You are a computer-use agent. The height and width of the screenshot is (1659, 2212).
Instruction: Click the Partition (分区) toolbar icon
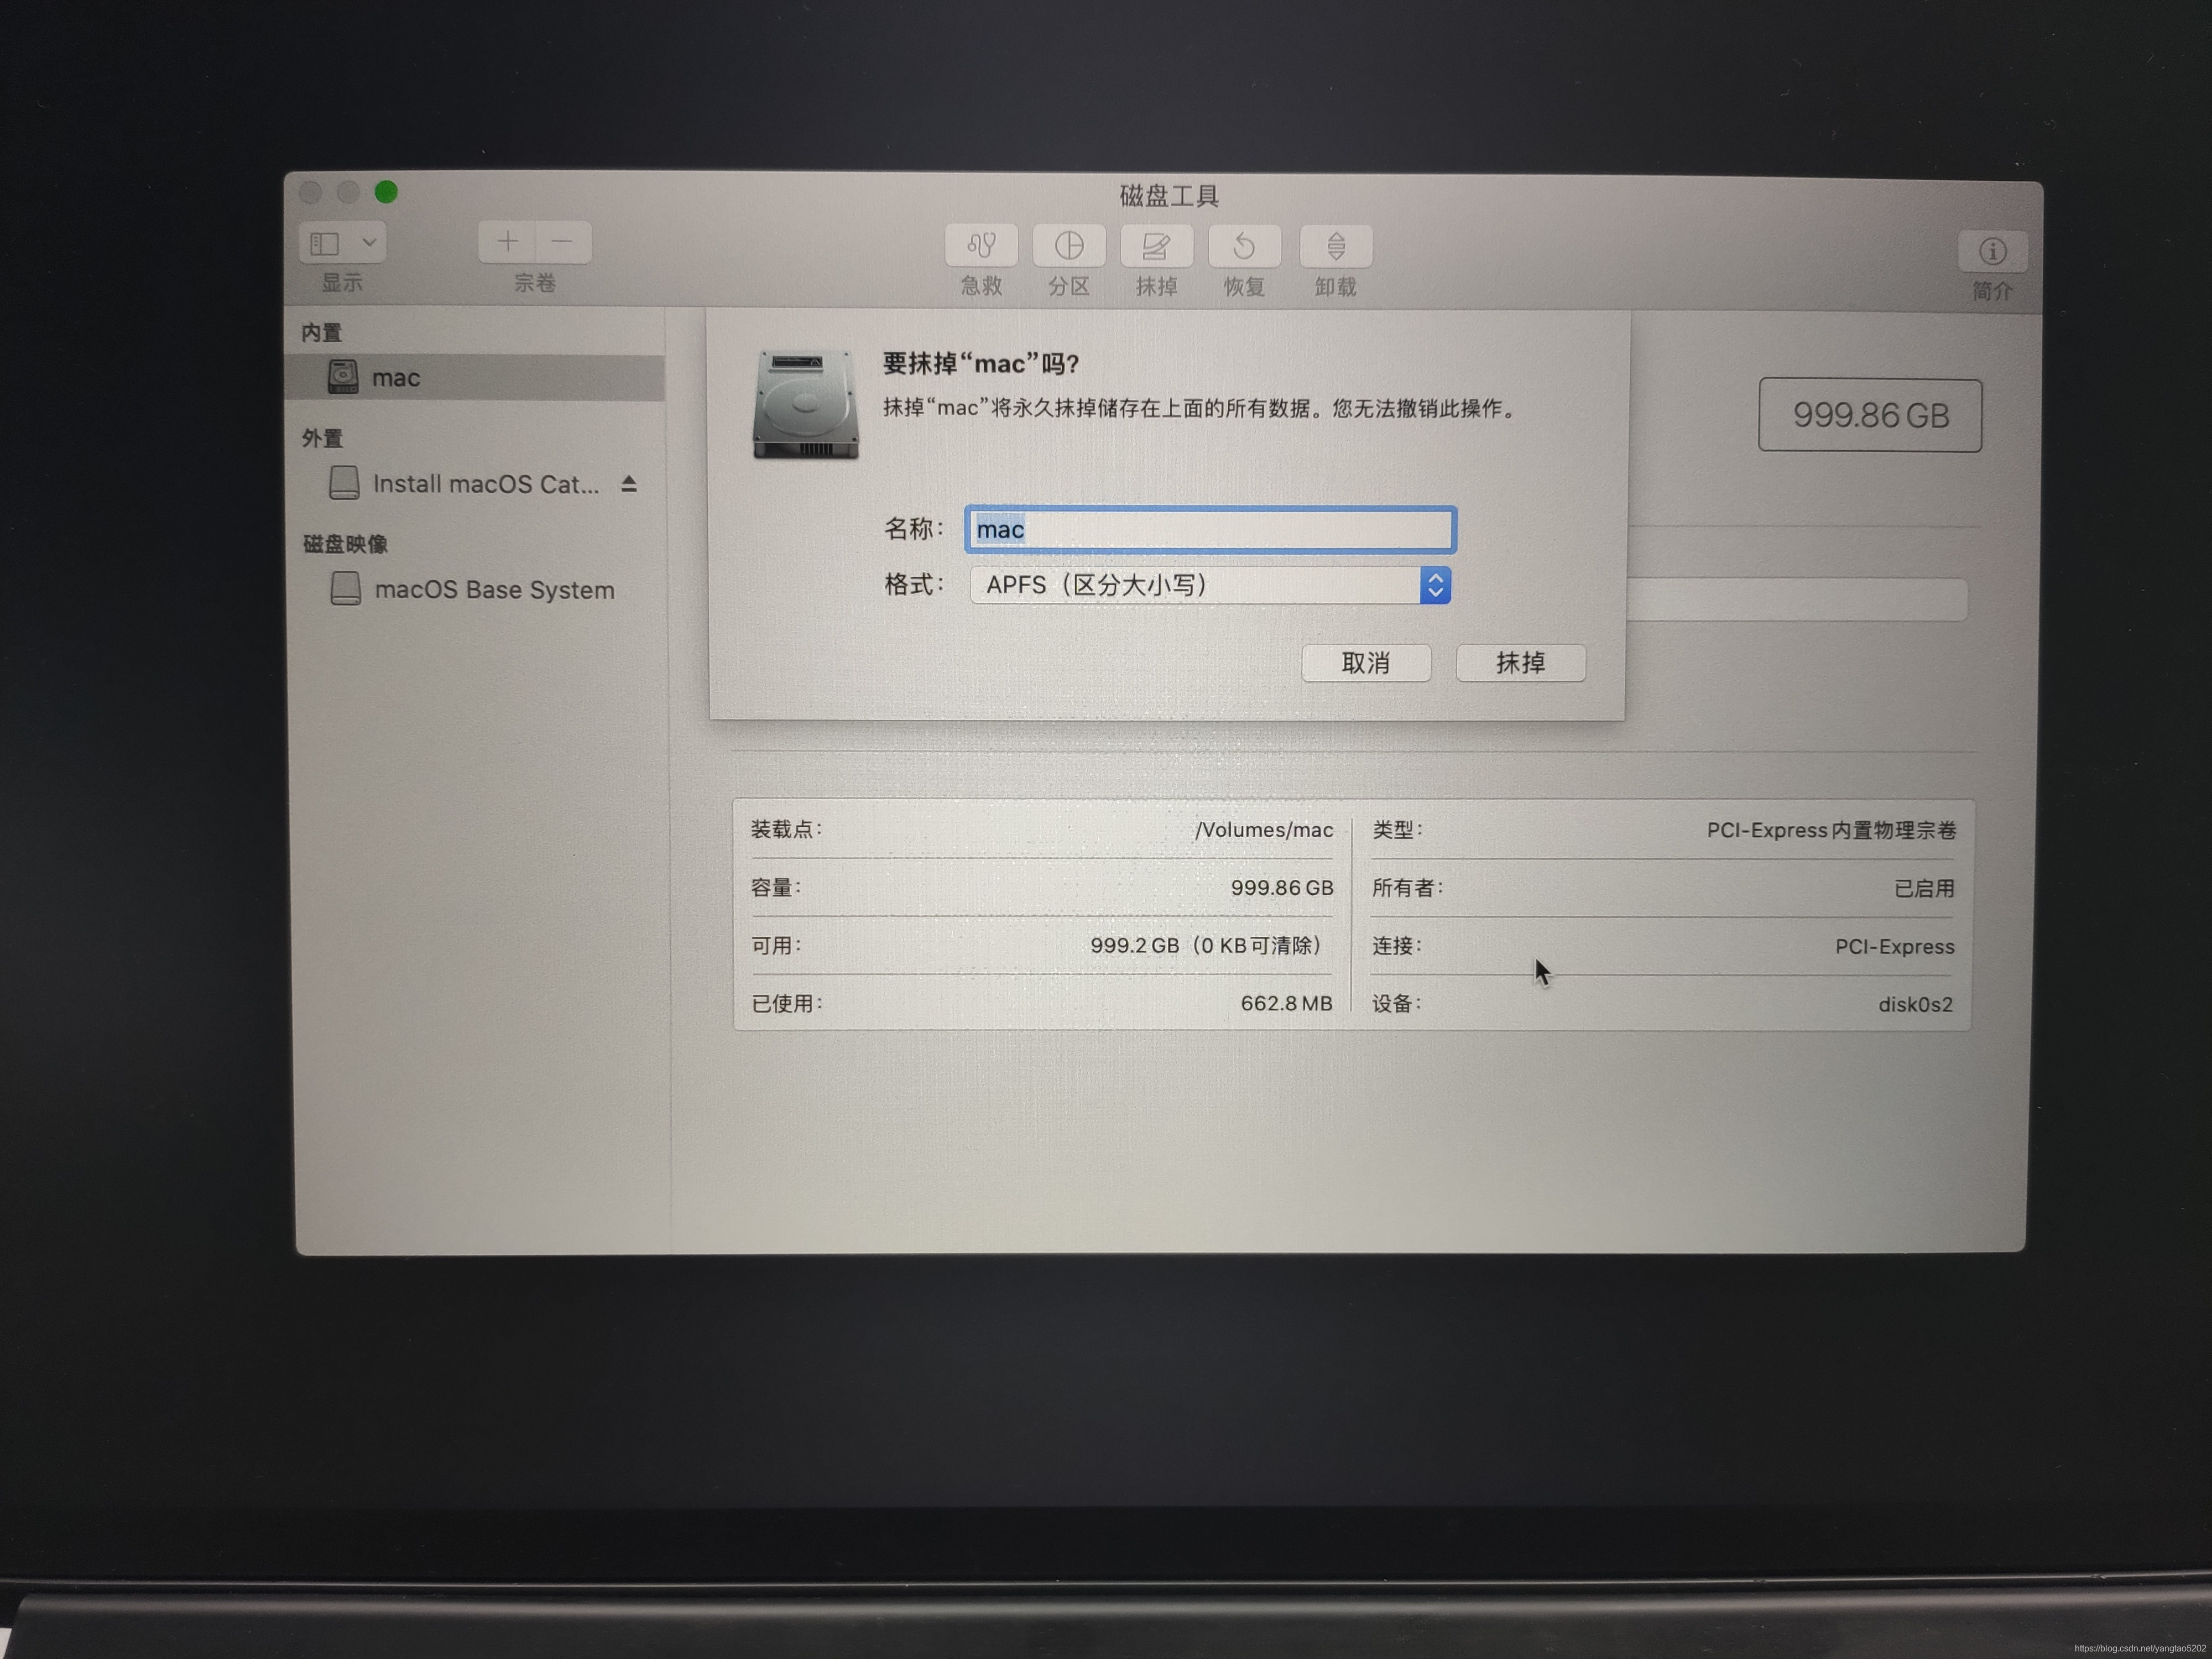click(x=1069, y=246)
